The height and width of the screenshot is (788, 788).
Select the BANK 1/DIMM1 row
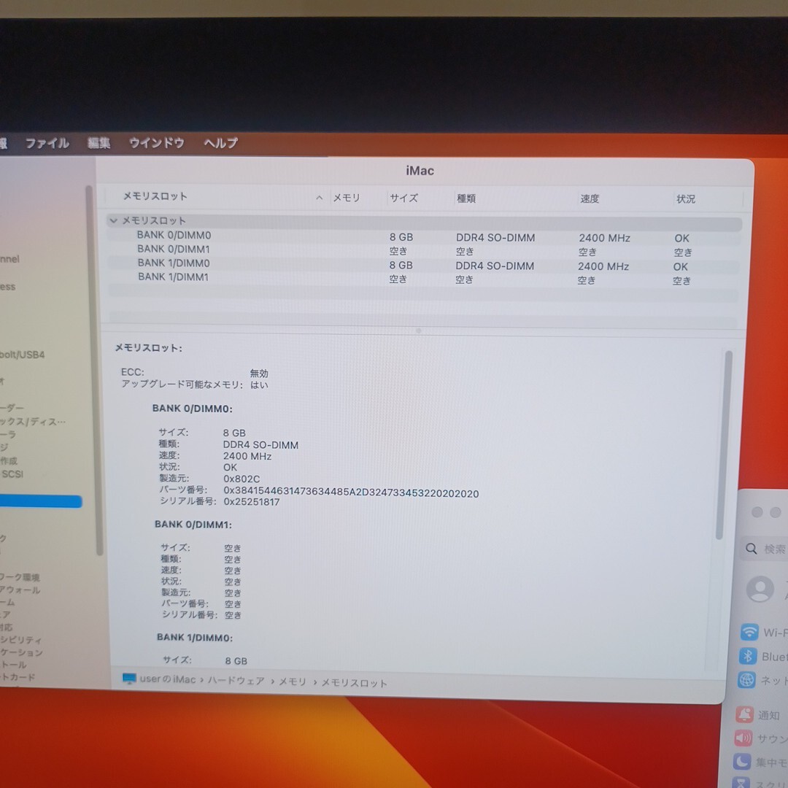coord(424,279)
